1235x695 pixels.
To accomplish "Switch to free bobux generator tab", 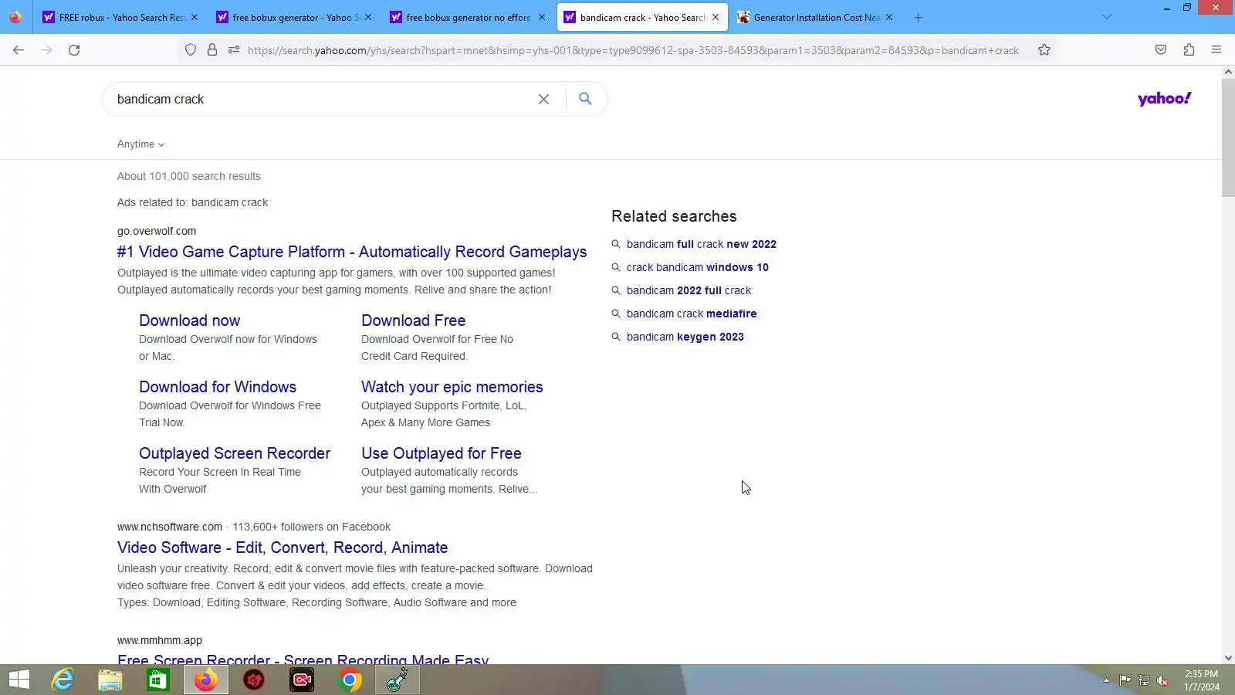I will pyautogui.click(x=293, y=17).
